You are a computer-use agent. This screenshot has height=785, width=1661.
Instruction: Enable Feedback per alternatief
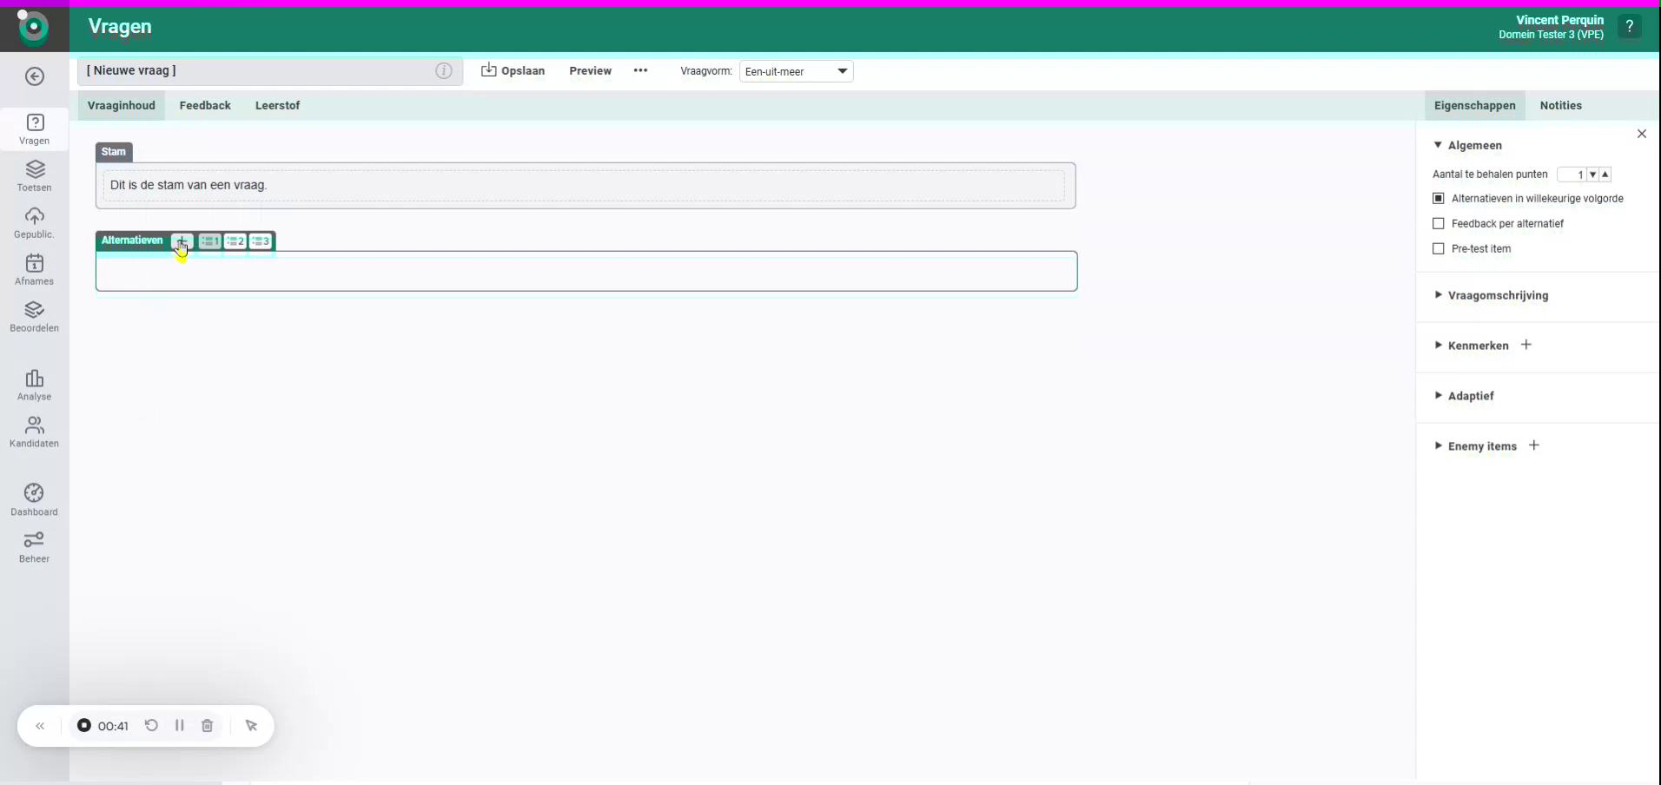(1438, 223)
